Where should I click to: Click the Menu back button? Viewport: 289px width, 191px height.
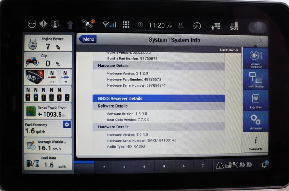click(x=87, y=39)
